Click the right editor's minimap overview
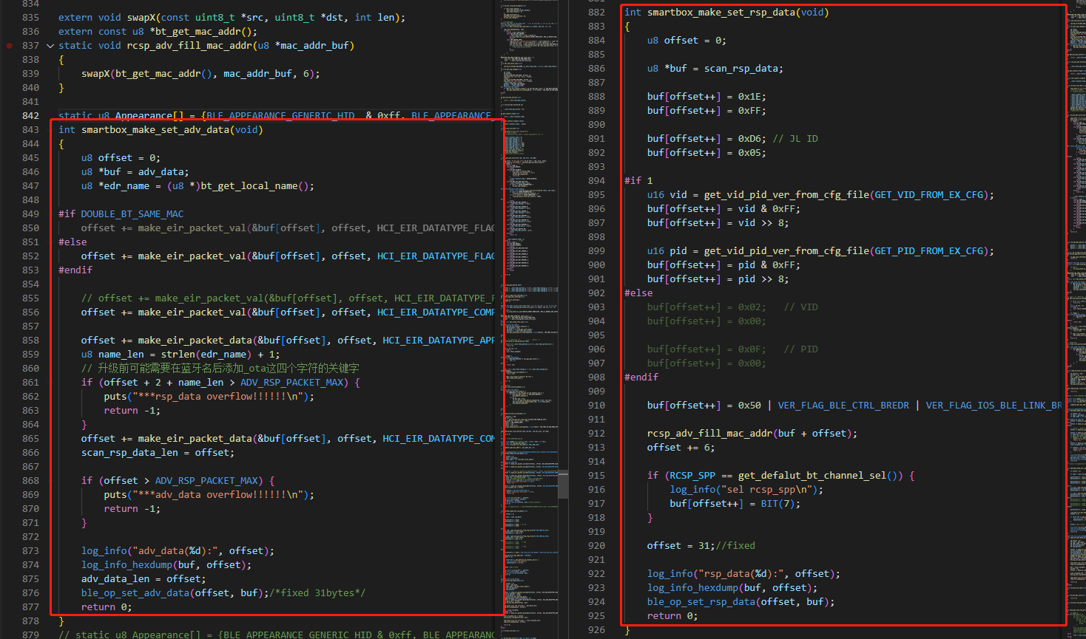The width and height of the screenshot is (1086, 639). click(1076, 319)
